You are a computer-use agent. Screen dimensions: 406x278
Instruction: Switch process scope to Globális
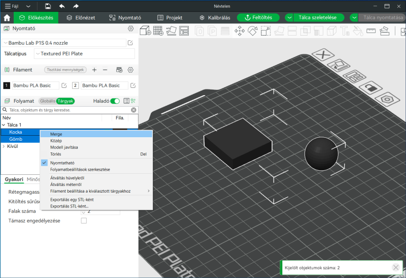(x=48, y=101)
